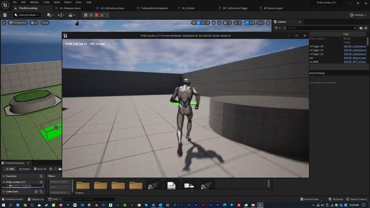Image resolution: width=370 pixels, height=208 pixels.
Task: Open the Build menu
Action: (x=57, y=2)
